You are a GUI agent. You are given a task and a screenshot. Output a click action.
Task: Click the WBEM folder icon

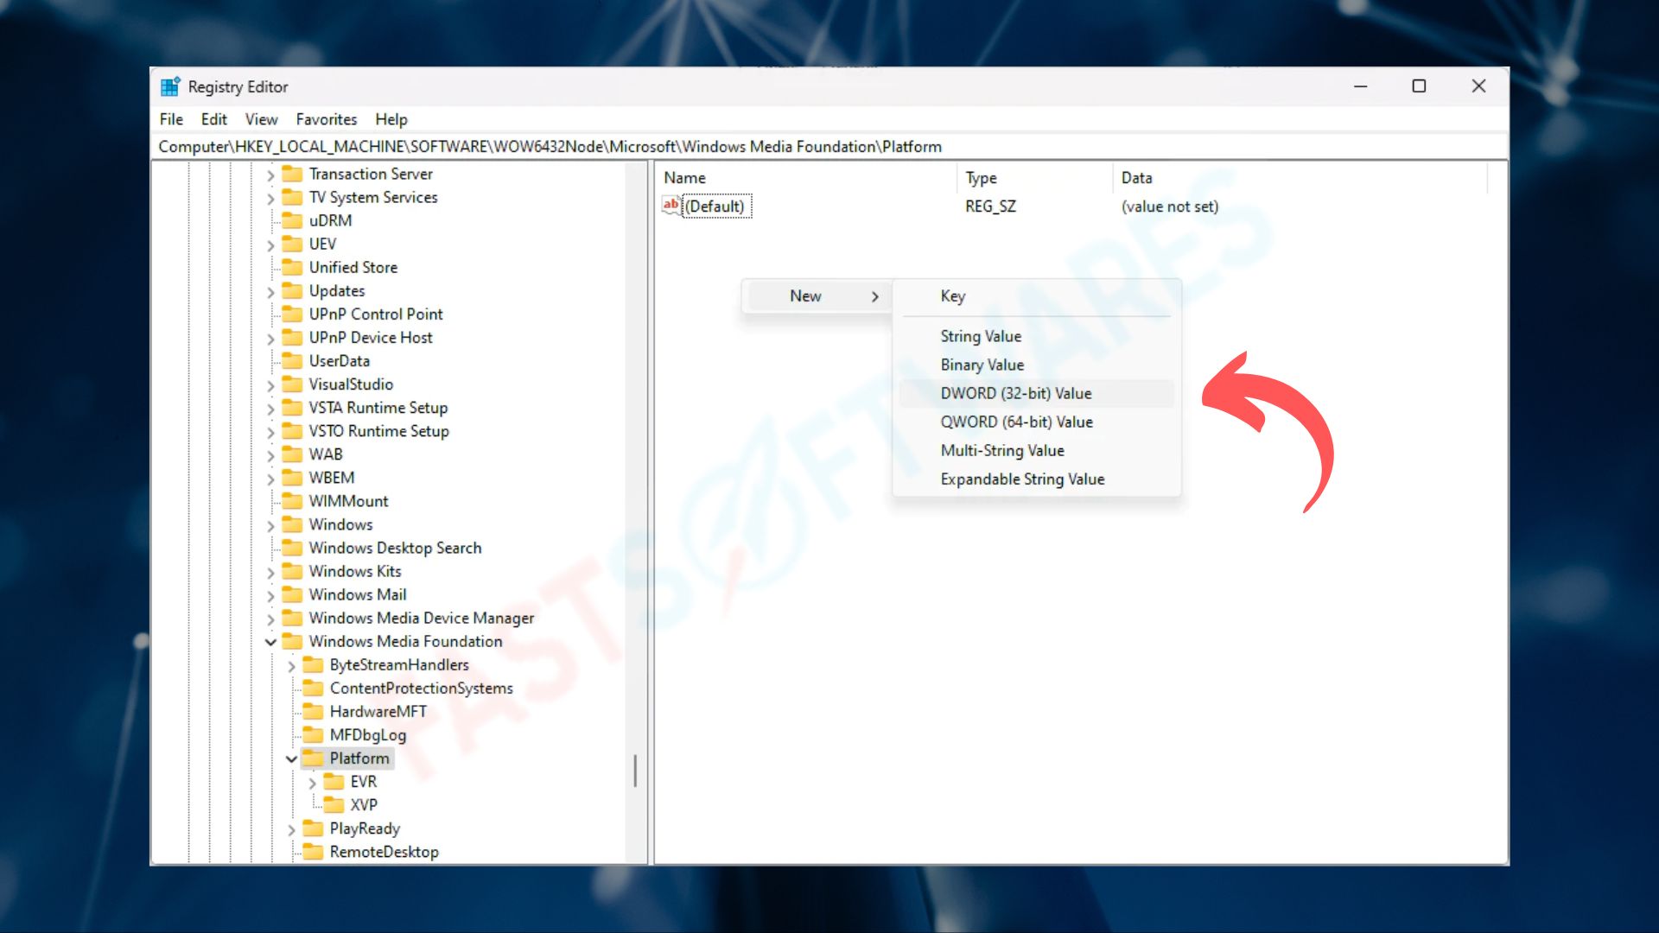(293, 478)
